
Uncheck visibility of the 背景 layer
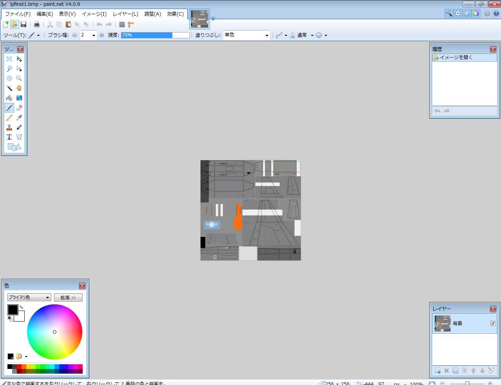pos(493,324)
